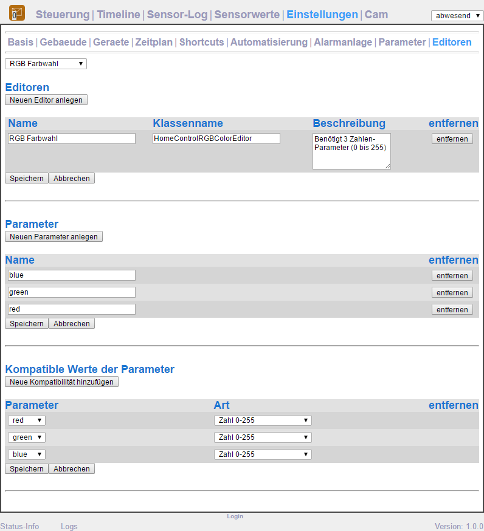Image resolution: width=484 pixels, height=531 pixels.
Task: Go to the Automatisierung settings tab
Action: [269, 43]
